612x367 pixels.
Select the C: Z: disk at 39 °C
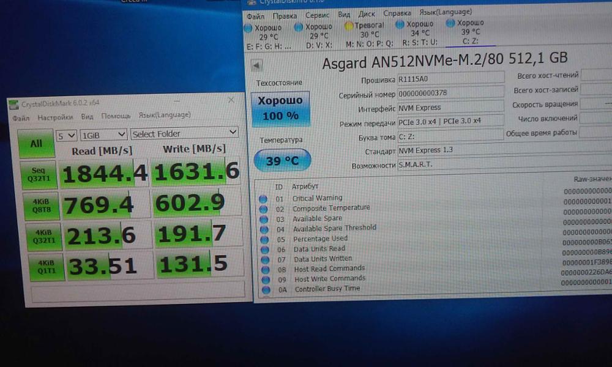(471, 32)
